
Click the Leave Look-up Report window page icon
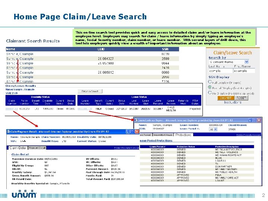pos(136,120)
